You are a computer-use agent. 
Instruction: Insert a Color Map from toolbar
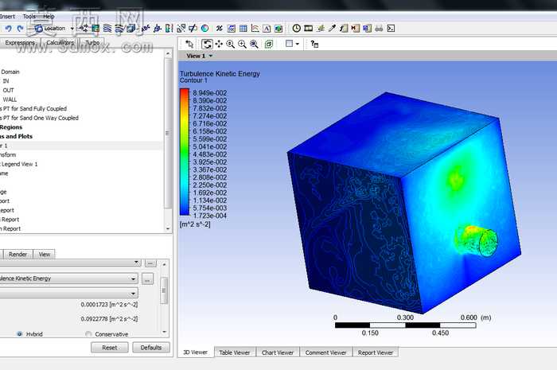coord(205,29)
